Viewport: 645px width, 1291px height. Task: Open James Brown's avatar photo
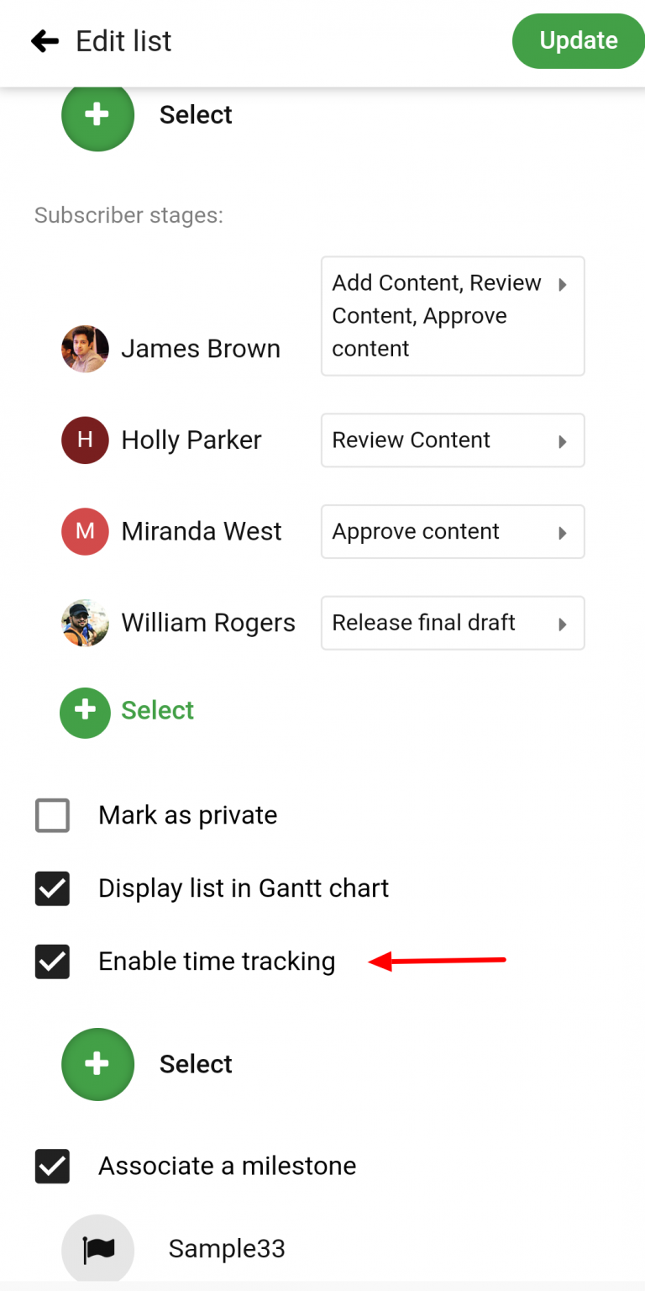tap(85, 349)
